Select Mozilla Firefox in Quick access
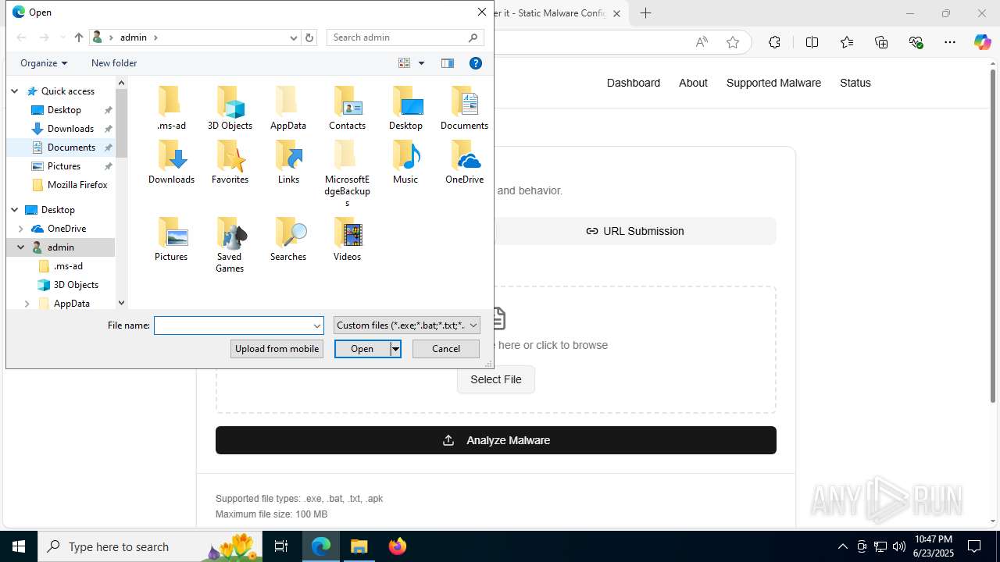 77,185
